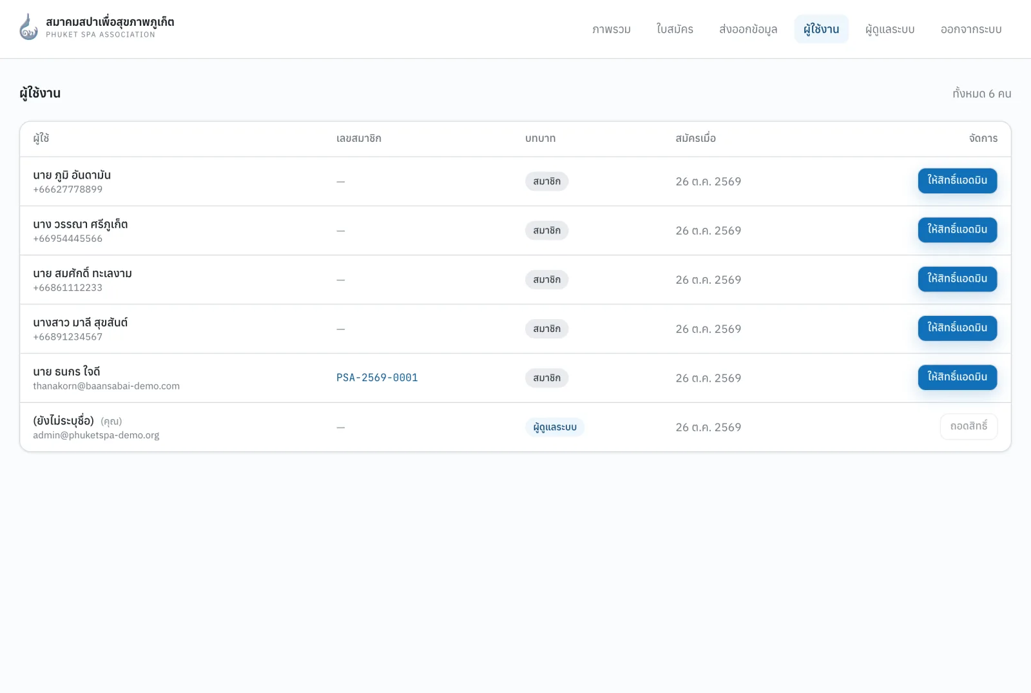Click the เลขสมาชิก column header
The height and width of the screenshot is (693, 1031).
pyautogui.click(x=359, y=138)
